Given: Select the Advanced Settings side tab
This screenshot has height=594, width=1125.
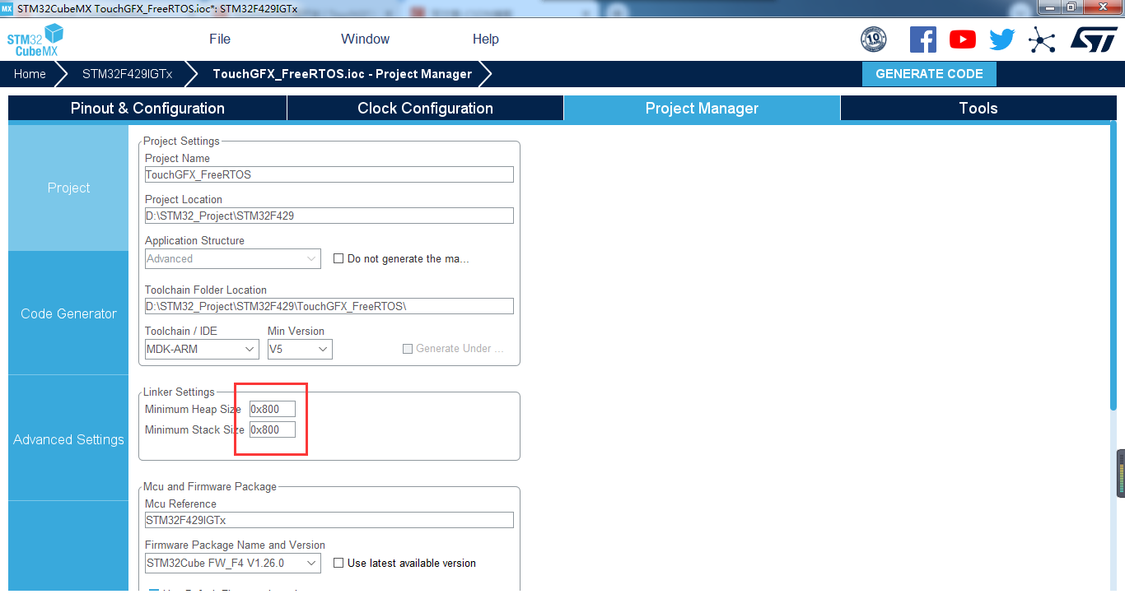Looking at the screenshot, I should point(68,439).
